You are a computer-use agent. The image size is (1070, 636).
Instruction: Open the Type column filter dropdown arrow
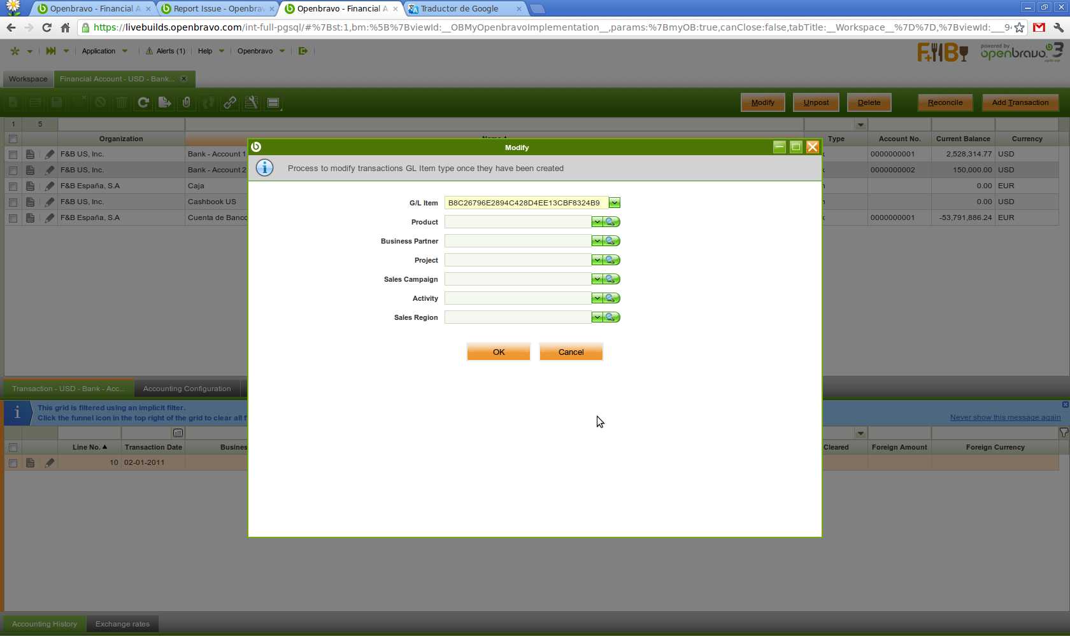click(x=860, y=125)
